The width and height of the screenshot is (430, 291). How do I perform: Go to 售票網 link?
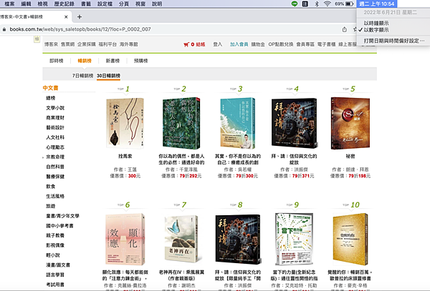pos(67,44)
